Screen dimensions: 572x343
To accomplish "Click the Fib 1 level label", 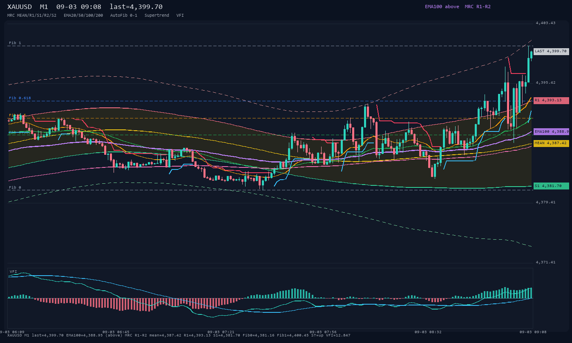I will click(x=15, y=43).
